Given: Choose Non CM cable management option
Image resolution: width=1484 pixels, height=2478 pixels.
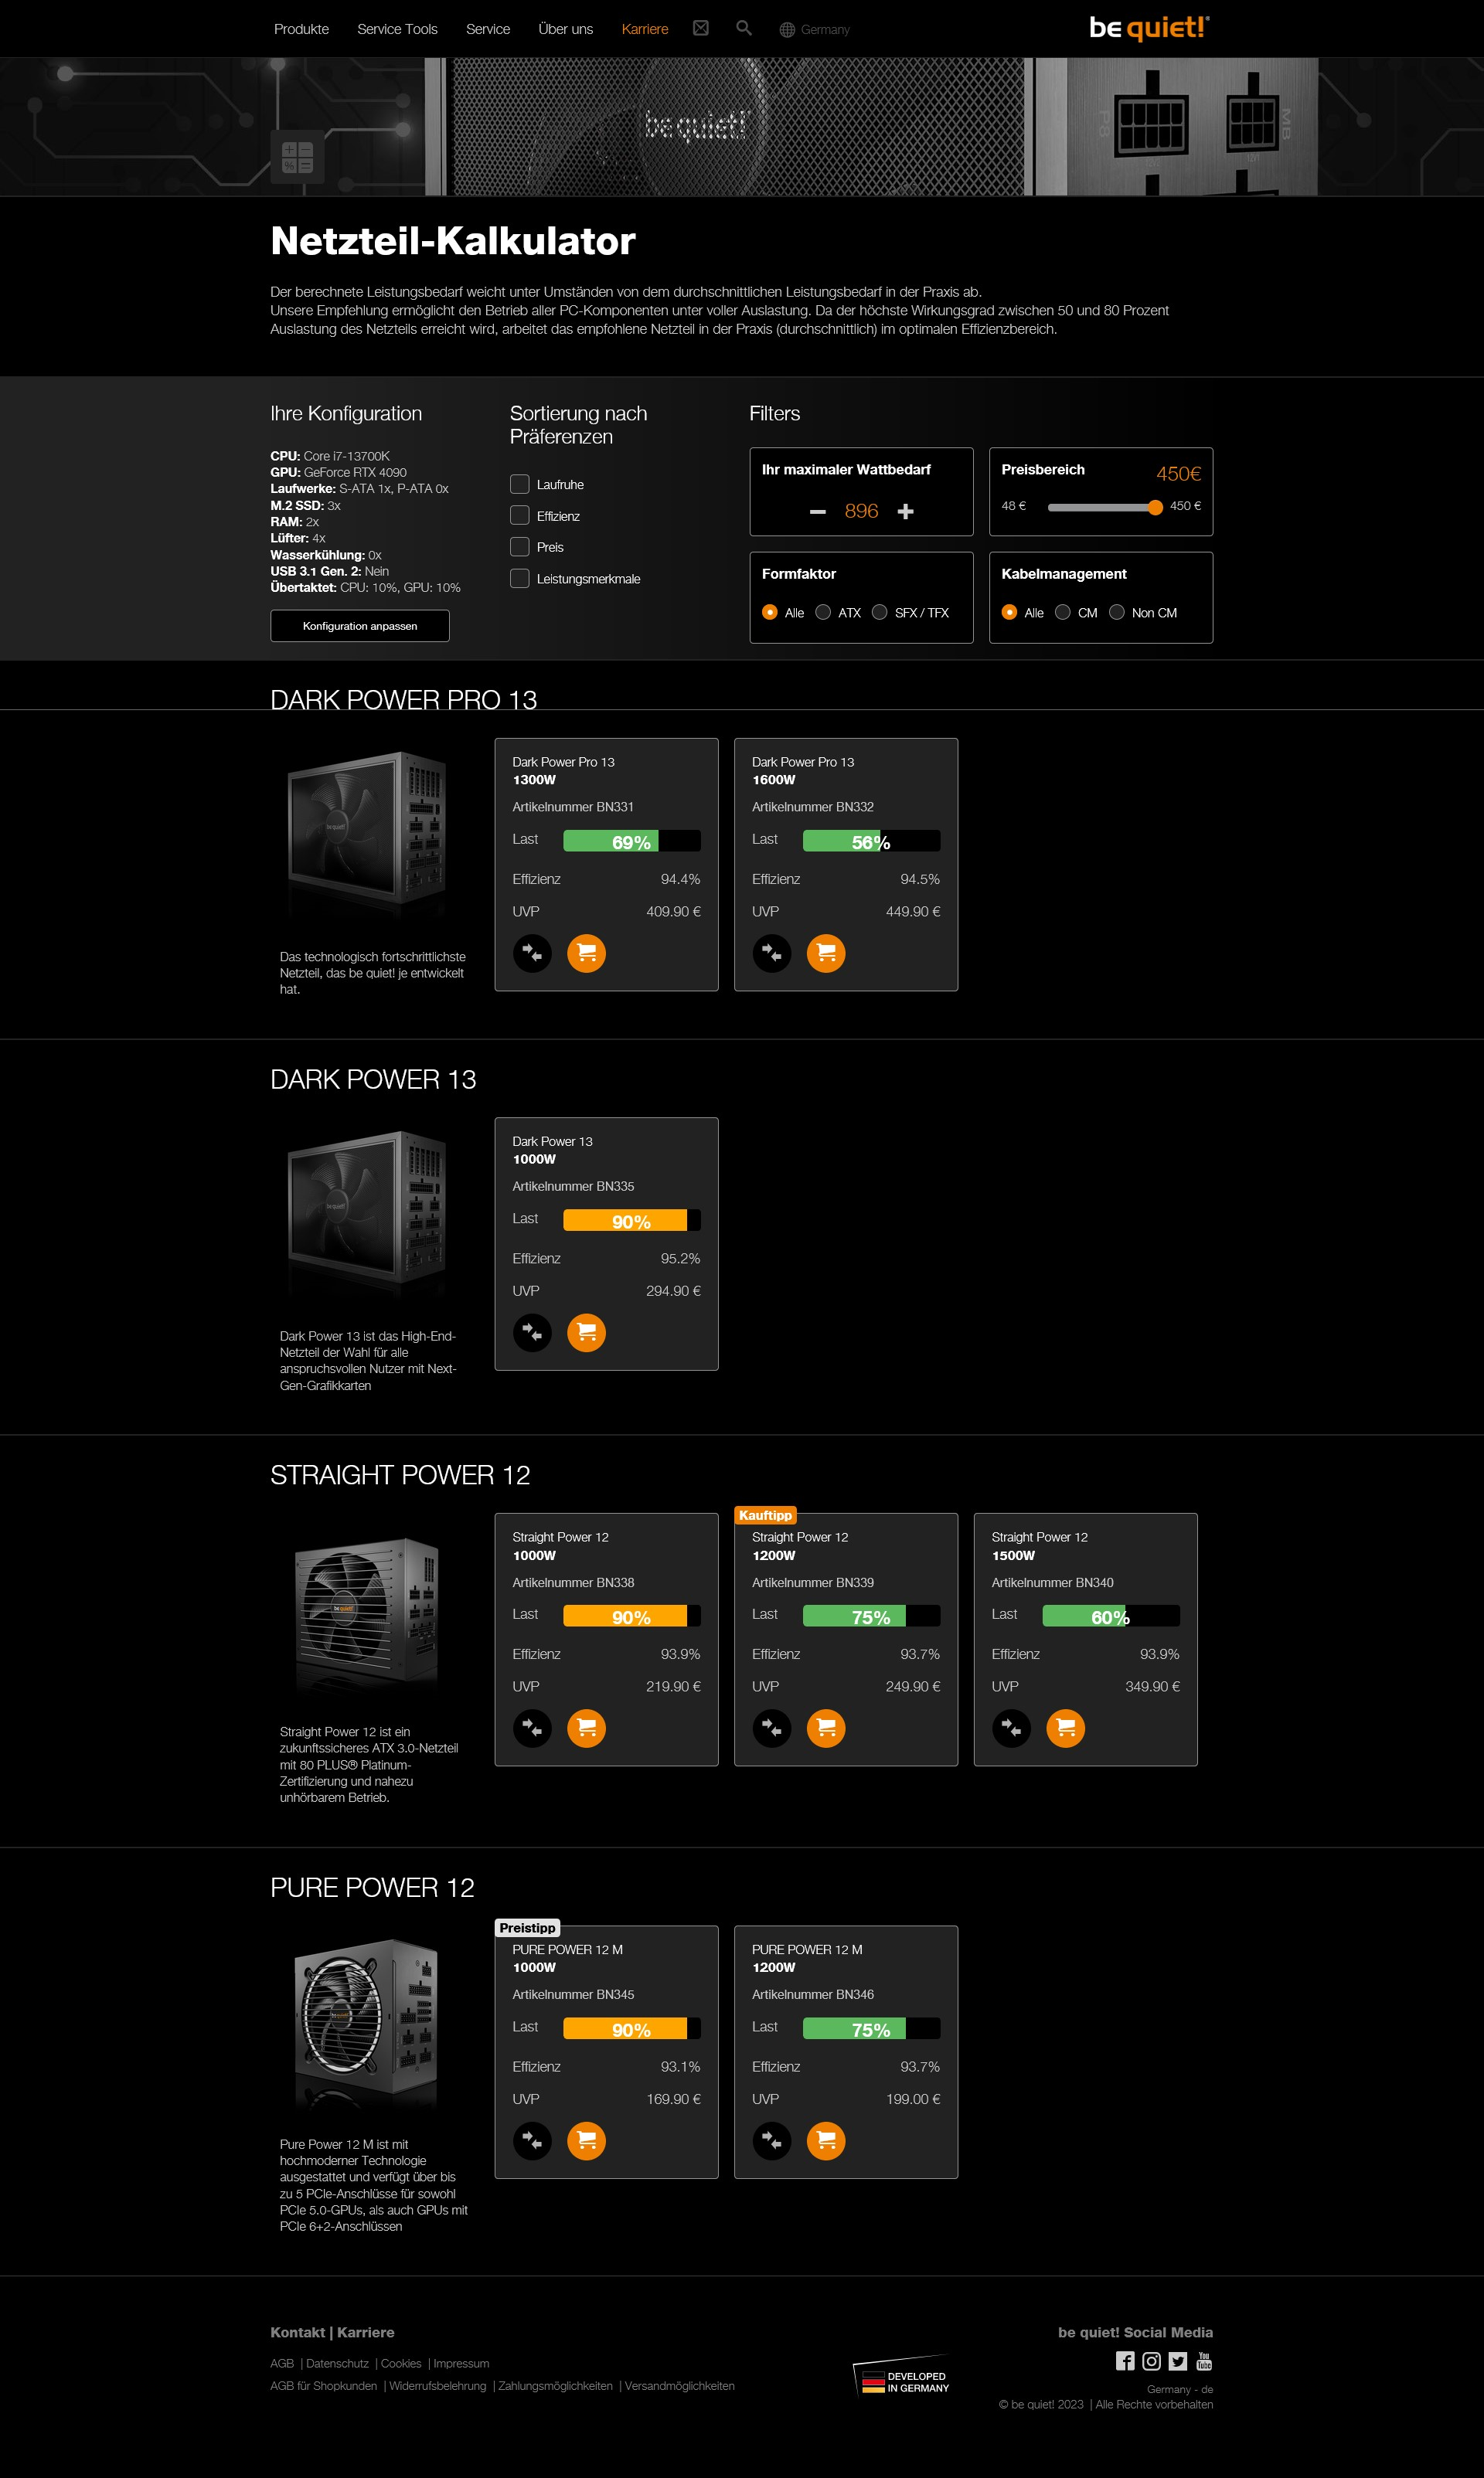Looking at the screenshot, I should [x=1117, y=612].
